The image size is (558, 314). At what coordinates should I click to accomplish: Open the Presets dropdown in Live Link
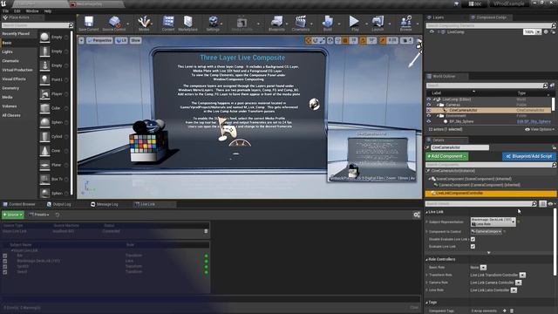[39, 215]
